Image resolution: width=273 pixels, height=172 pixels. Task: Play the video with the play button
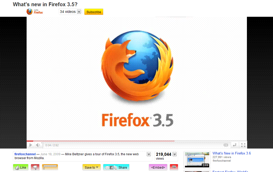click(31, 145)
